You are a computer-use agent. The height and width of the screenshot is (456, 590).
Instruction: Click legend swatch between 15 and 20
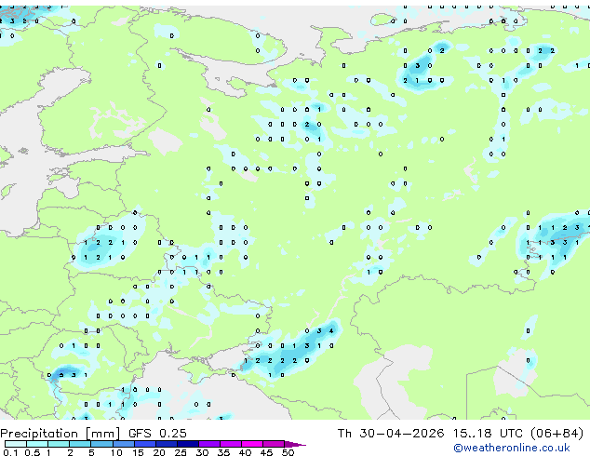click(x=145, y=444)
